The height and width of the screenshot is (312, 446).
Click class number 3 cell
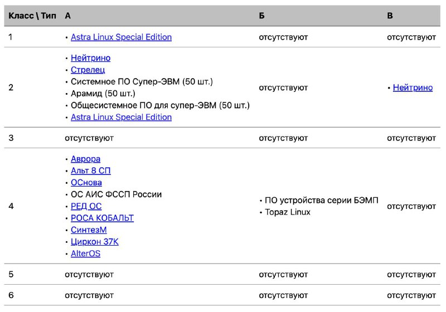click(x=11, y=138)
